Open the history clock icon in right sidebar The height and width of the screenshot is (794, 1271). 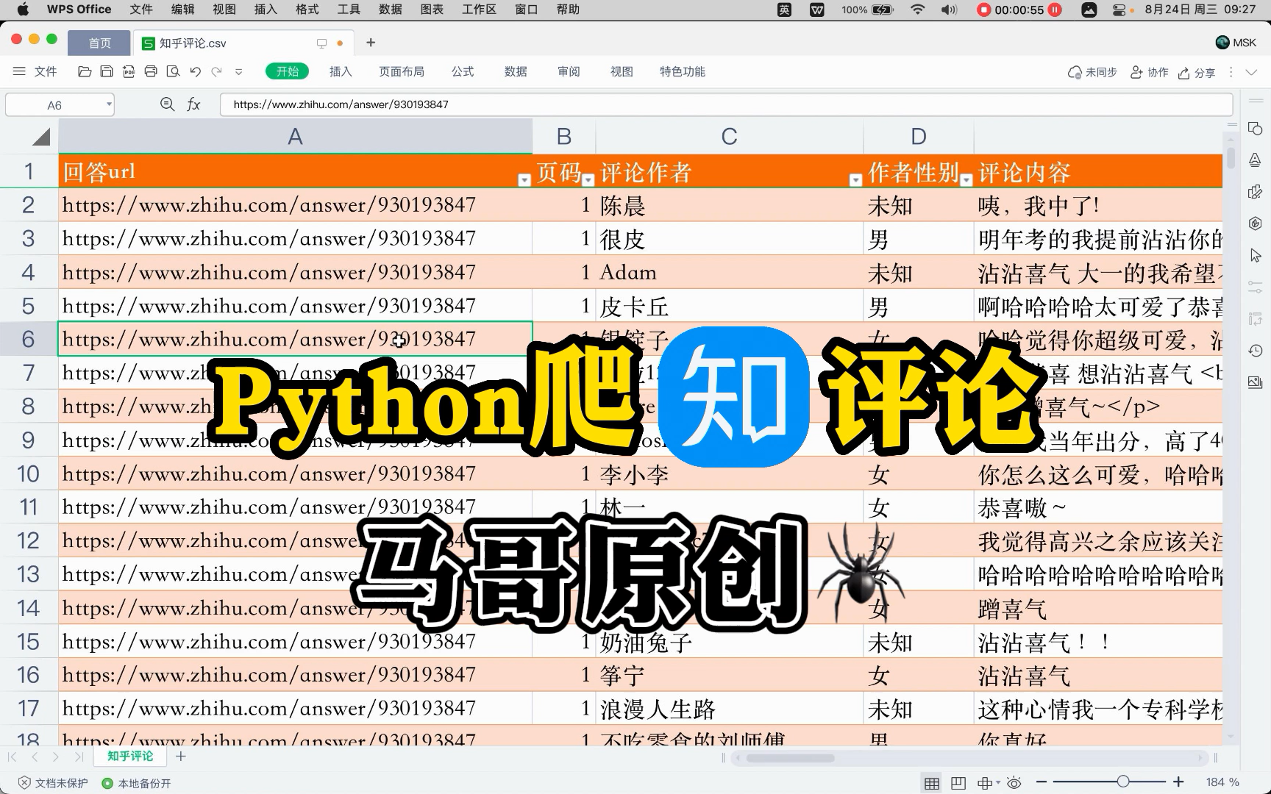point(1256,351)
